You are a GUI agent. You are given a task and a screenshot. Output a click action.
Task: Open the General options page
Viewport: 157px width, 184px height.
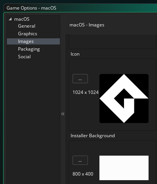tap(26, 26)
